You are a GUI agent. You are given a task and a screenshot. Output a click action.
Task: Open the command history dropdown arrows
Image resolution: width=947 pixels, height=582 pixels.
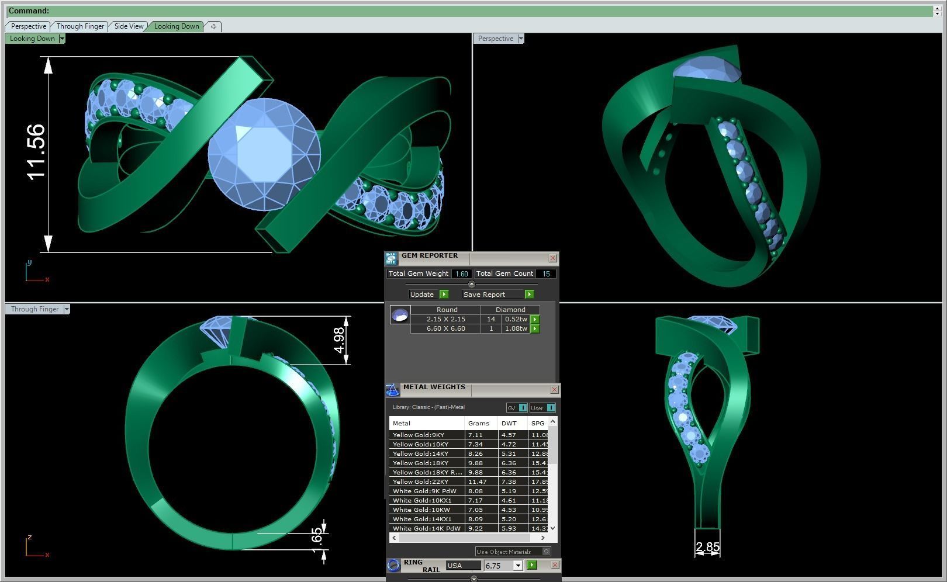tap(938, 11)
